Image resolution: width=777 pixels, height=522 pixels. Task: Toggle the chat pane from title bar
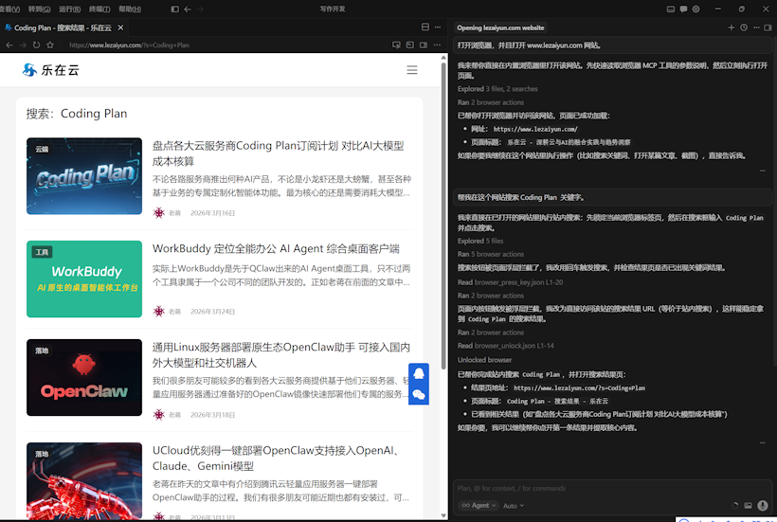[x=683, y=9]
